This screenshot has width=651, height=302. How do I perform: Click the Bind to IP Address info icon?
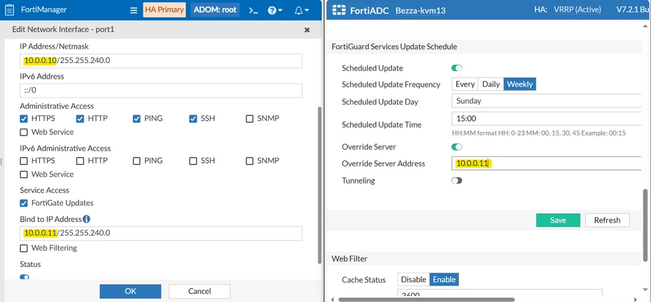click(86, 218)
